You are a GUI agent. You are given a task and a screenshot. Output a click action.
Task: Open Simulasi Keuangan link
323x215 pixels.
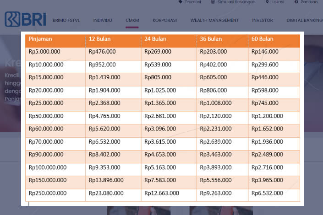pyautogui.click(x=236, y=2)
